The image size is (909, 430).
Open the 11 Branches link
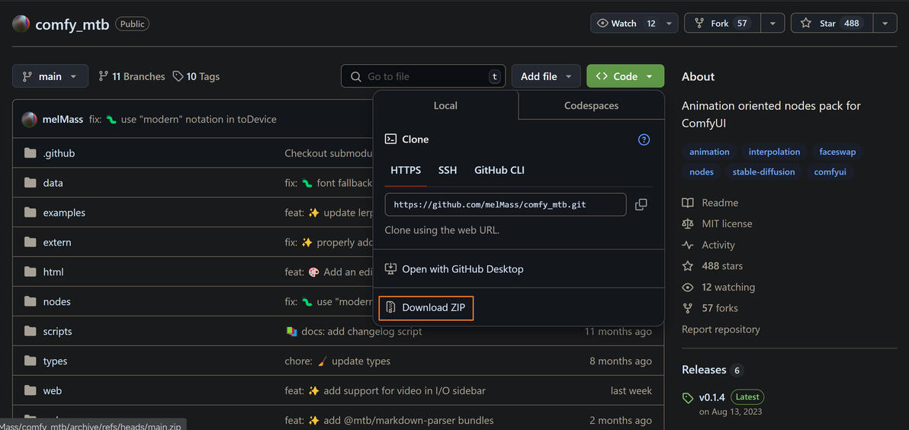[132, 76]
